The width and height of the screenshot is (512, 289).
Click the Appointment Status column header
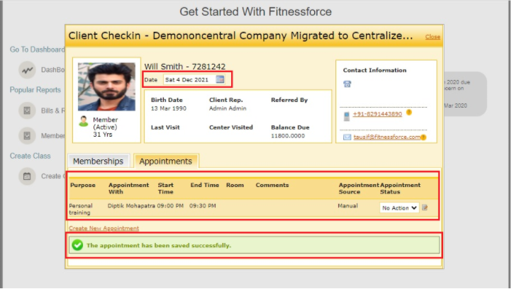point(400,188)
